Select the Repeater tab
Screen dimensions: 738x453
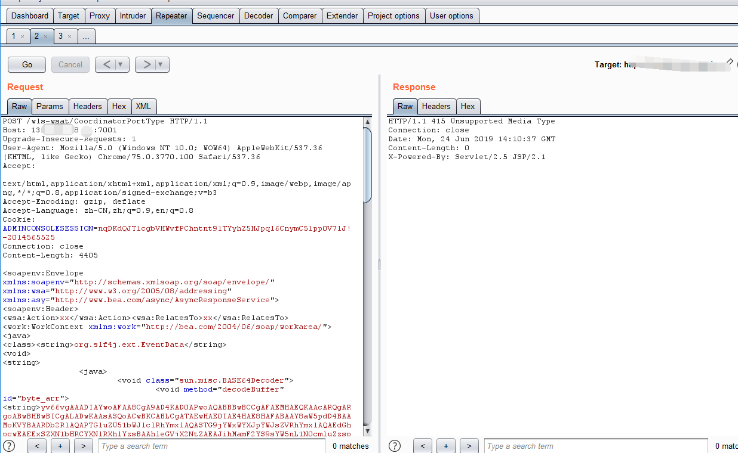[x=171, y=16]
